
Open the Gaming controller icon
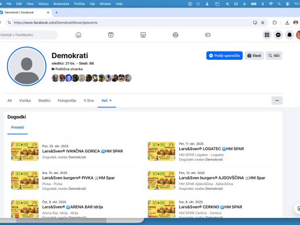pos(208,35)
